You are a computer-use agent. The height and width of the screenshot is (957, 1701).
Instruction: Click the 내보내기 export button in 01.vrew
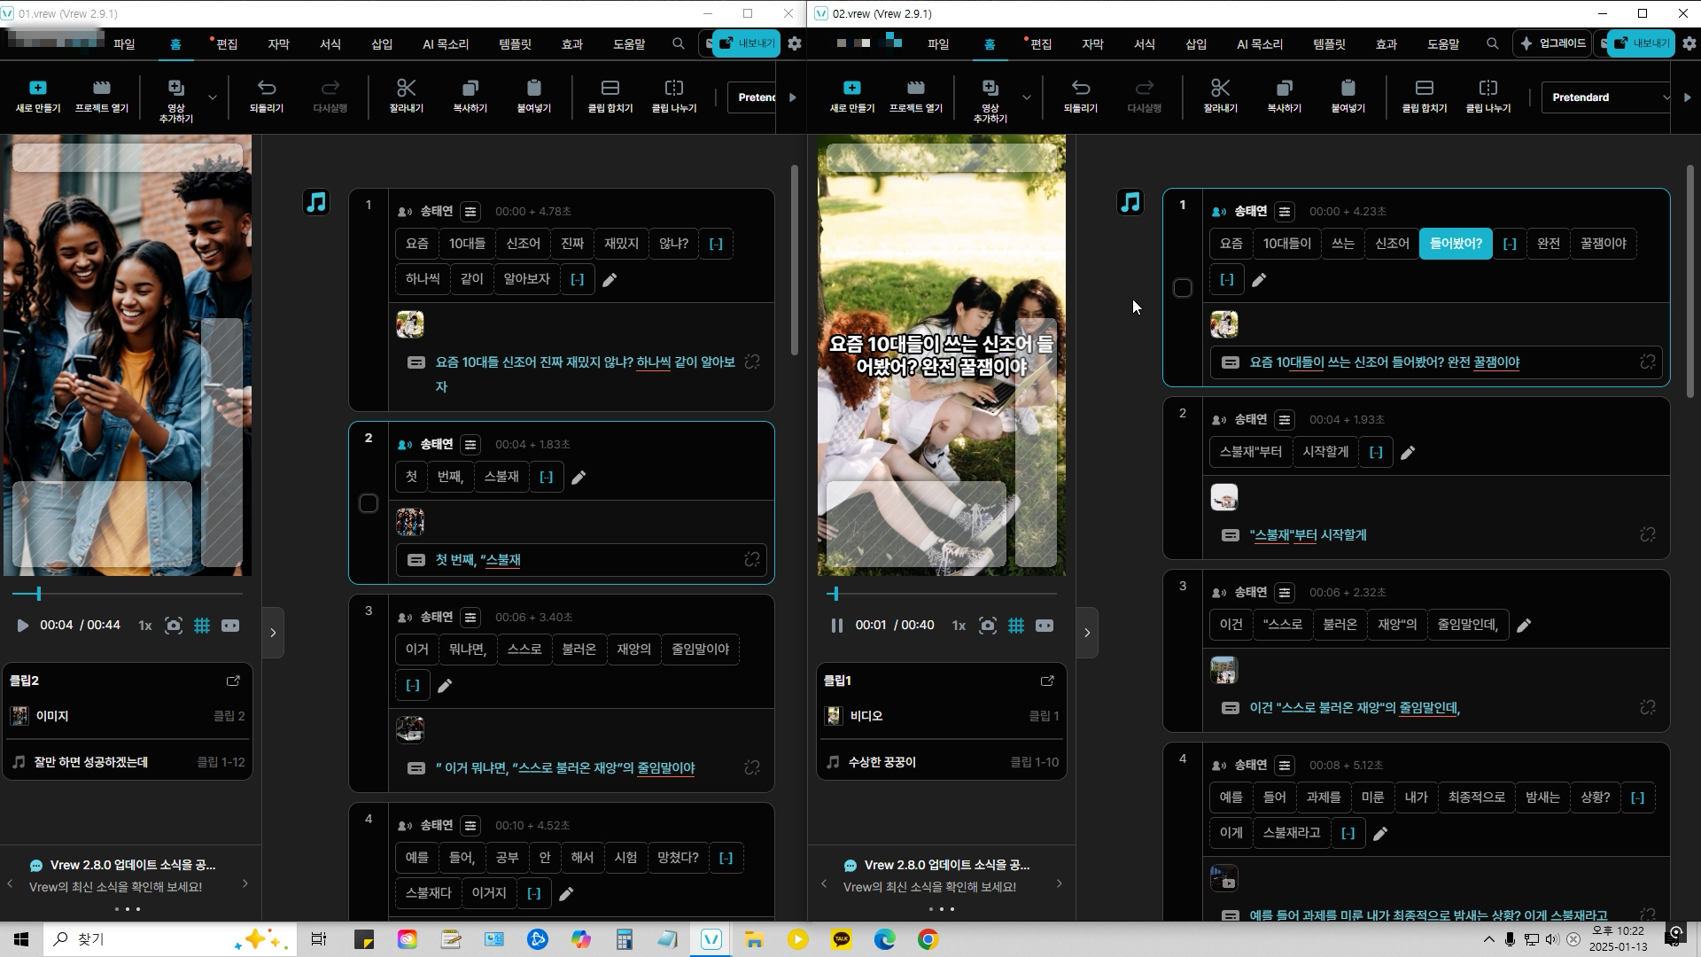click(747, 43)
